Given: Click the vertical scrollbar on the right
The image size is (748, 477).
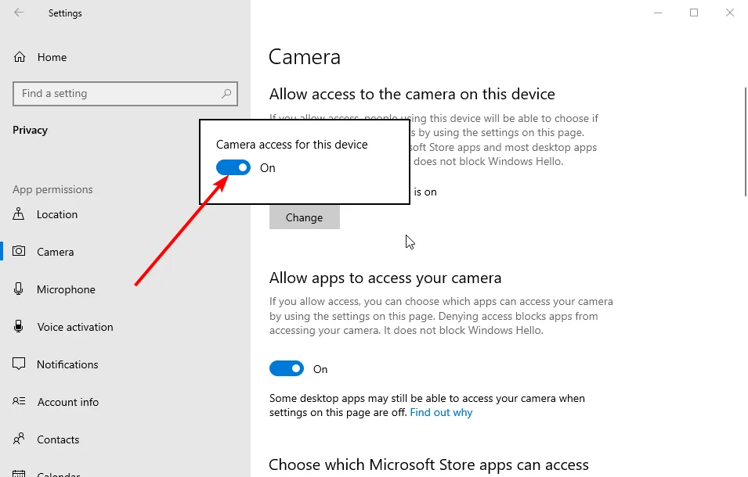Looking at the screenshot, I should [744, 141].
